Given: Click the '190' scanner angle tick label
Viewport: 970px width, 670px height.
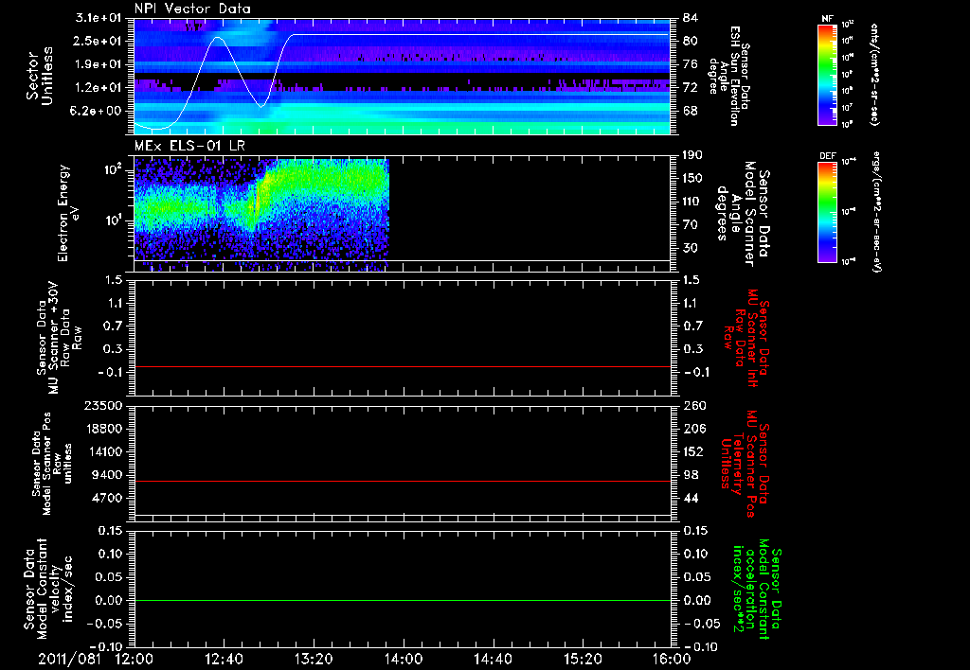Looking at the screenshot, I should [692, 155].
